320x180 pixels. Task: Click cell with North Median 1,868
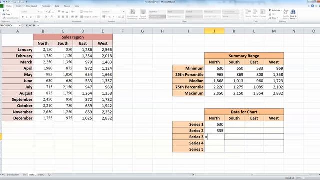click(x=214, y=81)
